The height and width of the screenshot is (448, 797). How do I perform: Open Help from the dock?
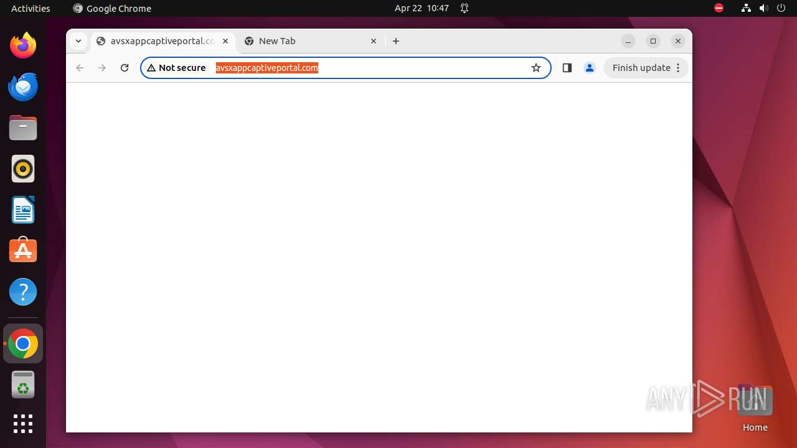(x=23, y=292)
